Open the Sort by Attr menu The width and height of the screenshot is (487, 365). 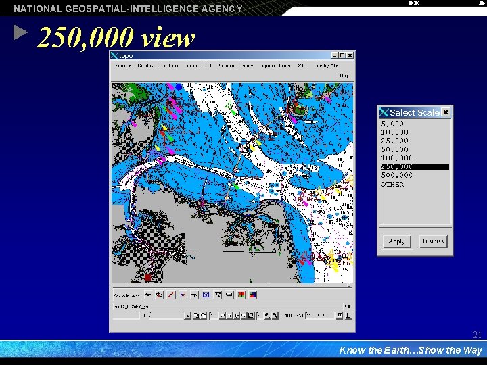click(325, 66)
